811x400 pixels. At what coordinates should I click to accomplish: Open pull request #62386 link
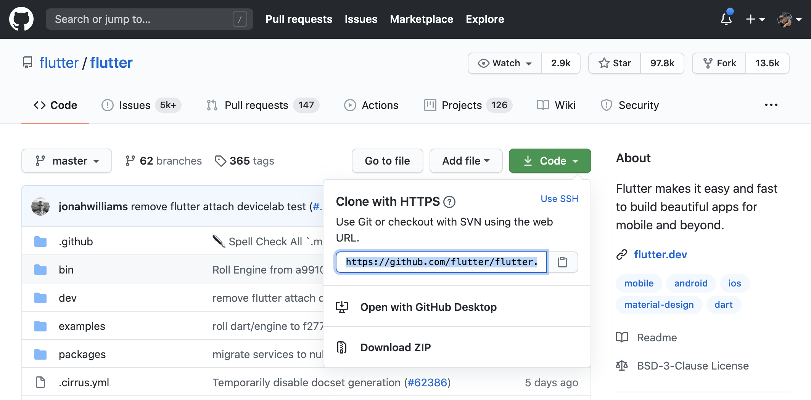click(427, 382)
